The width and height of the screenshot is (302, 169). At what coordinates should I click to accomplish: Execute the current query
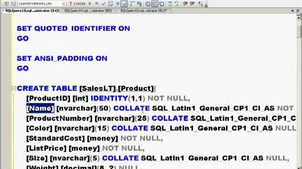(77, 3)
